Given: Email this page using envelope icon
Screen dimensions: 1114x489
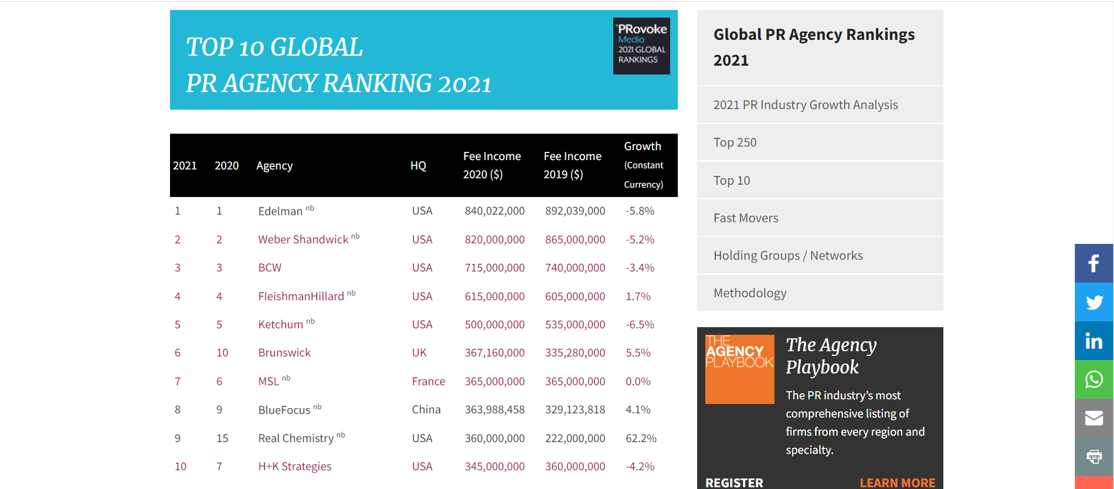Looking at the screenshot, I should coord(1094,418).
